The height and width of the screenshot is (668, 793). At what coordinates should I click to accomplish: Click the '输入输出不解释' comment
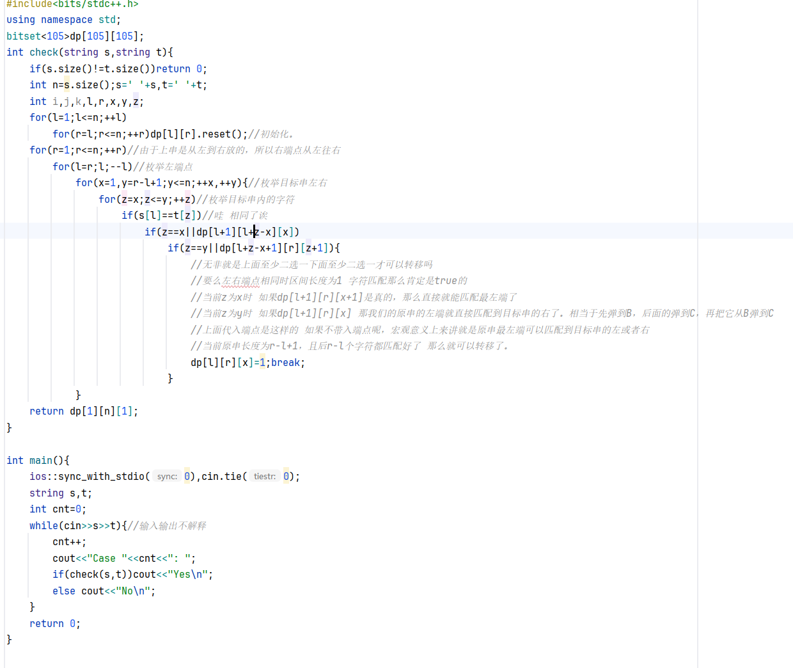point(173,526)
